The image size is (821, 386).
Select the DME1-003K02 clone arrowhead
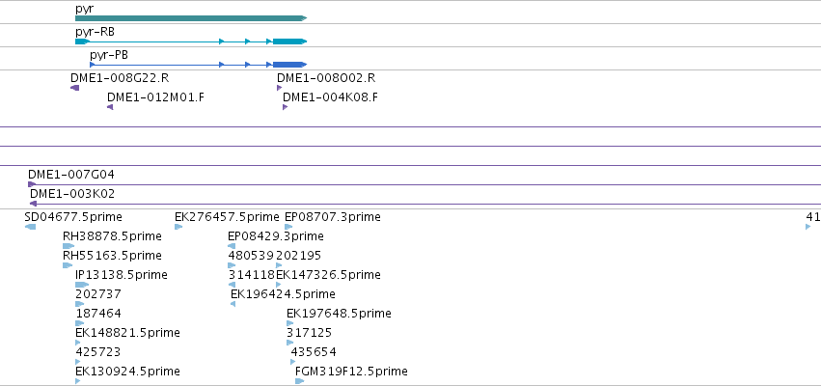coord(33,204)
